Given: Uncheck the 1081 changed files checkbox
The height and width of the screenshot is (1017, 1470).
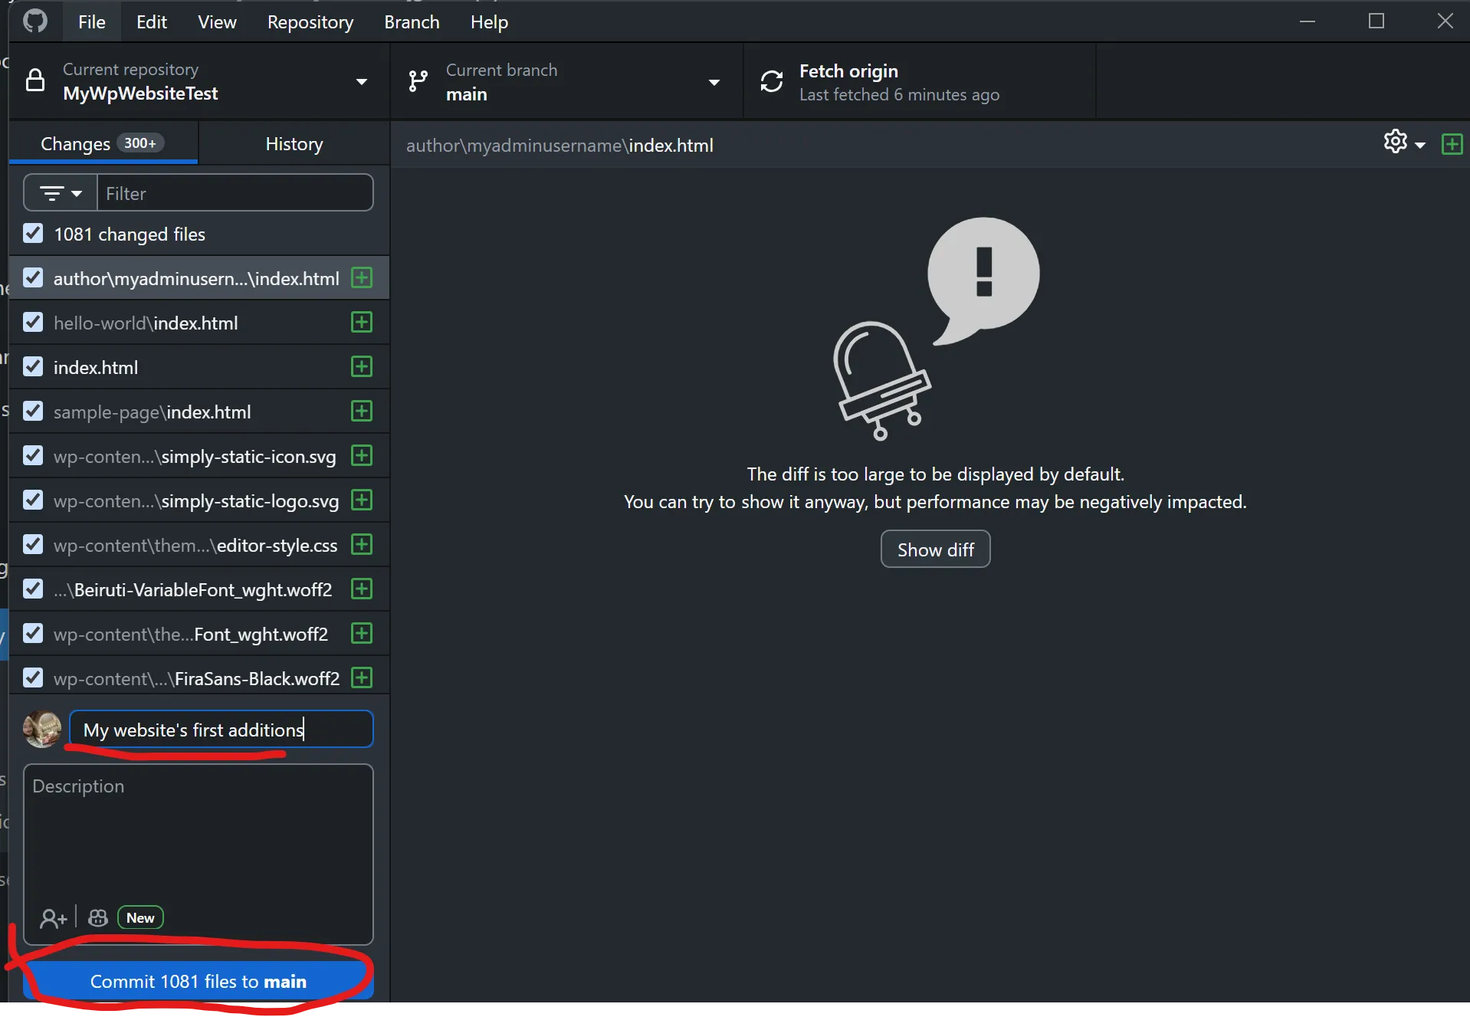Looking at the screenshot, I should [x=33, y=234].
